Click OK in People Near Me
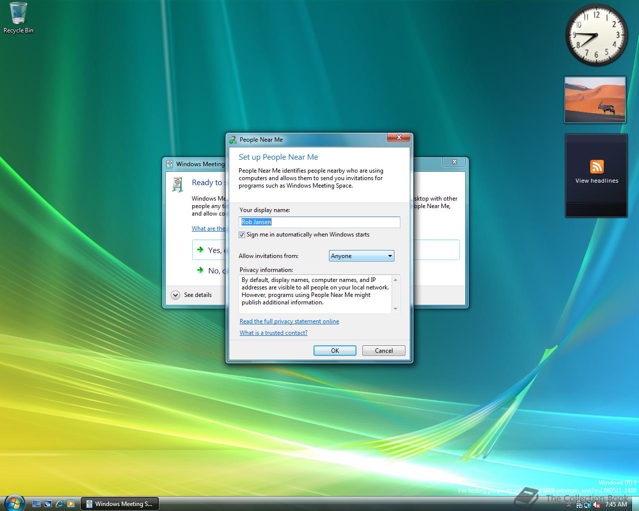The image size is (639, 511). [335, 351]
